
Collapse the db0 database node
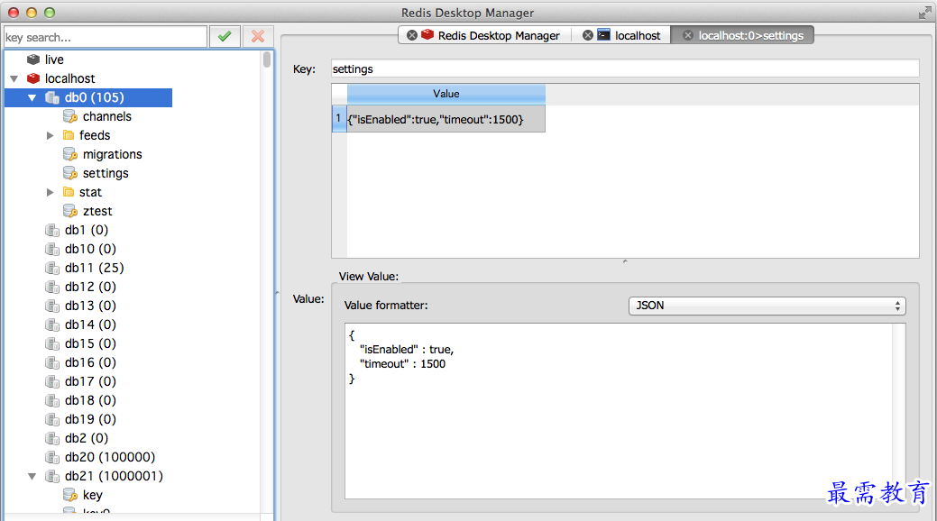32,97
